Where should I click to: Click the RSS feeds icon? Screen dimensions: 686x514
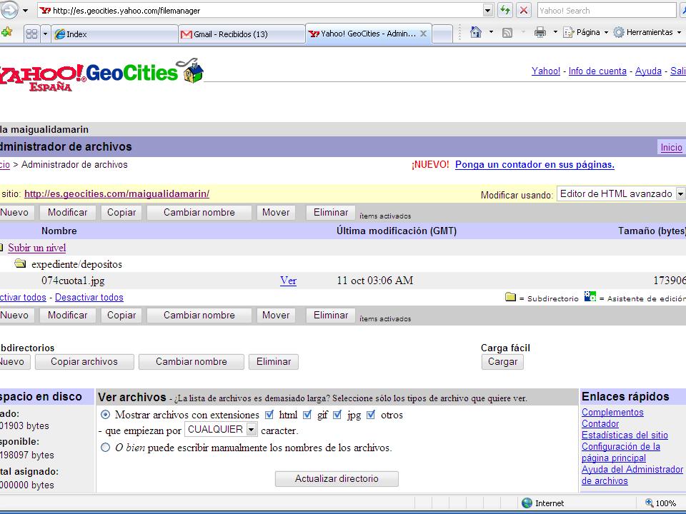click(x=507, y=32)
